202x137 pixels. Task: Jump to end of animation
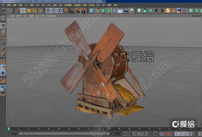pyautogui.click(x=155, y=134)
